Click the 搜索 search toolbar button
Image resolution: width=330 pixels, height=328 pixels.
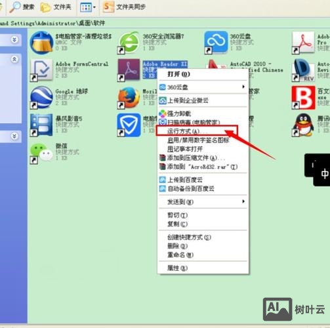(x=22, y=7)
